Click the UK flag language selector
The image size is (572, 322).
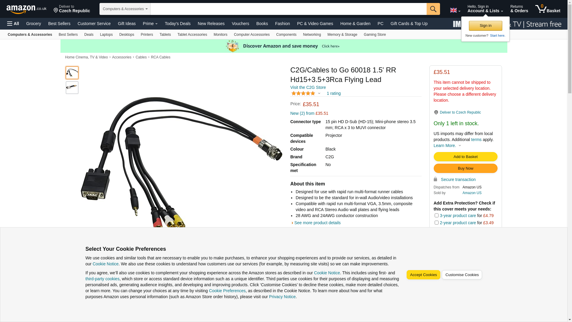pyautogui.click(x=455, y=10)
